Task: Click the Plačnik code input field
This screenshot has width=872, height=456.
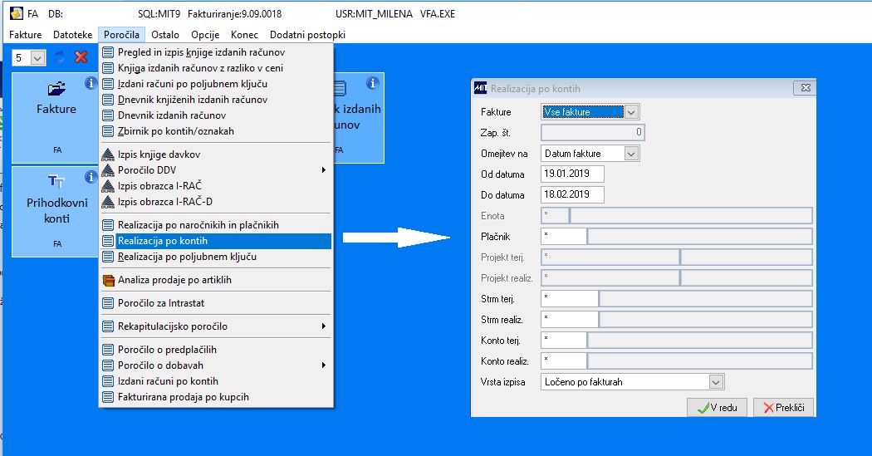Action: tap(563, 237)
